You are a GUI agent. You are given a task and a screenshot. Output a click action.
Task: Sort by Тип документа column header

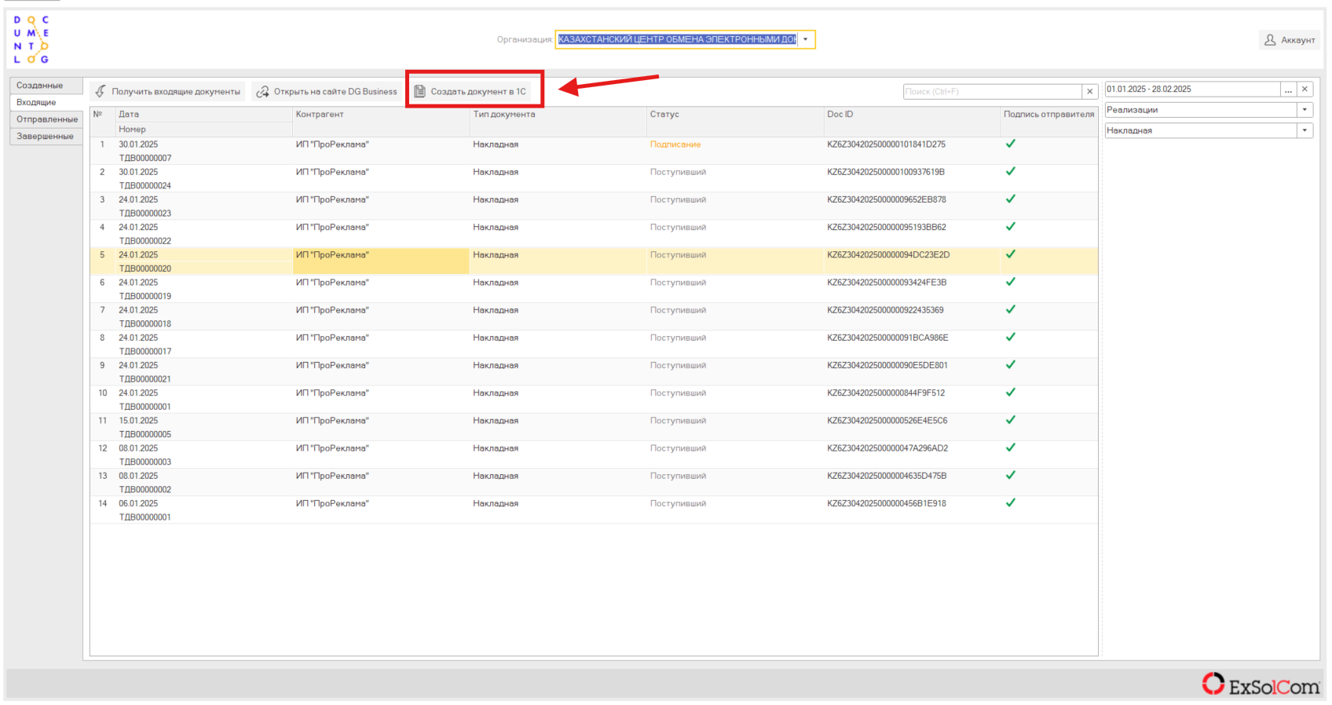[558, 115]
